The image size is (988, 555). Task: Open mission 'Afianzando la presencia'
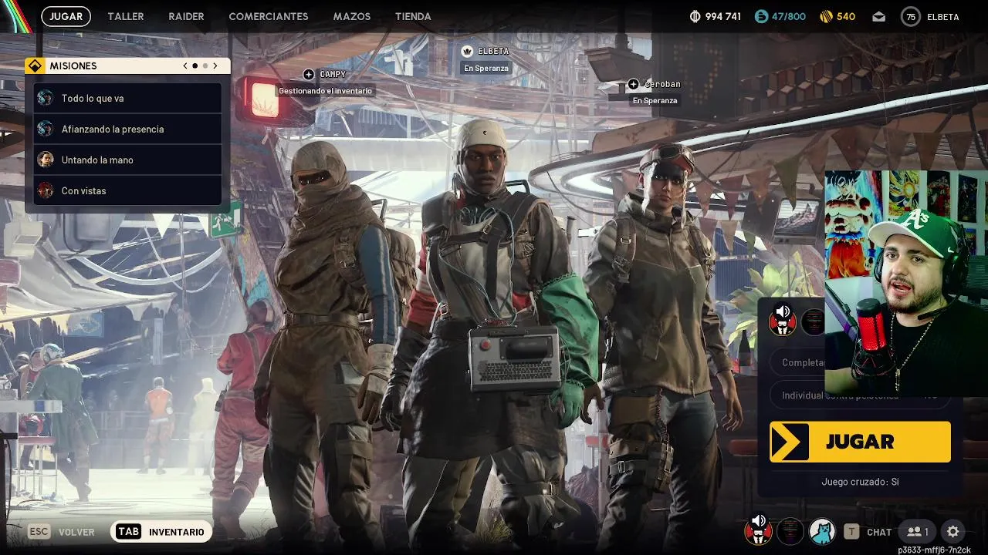click(x=128, y=129)
